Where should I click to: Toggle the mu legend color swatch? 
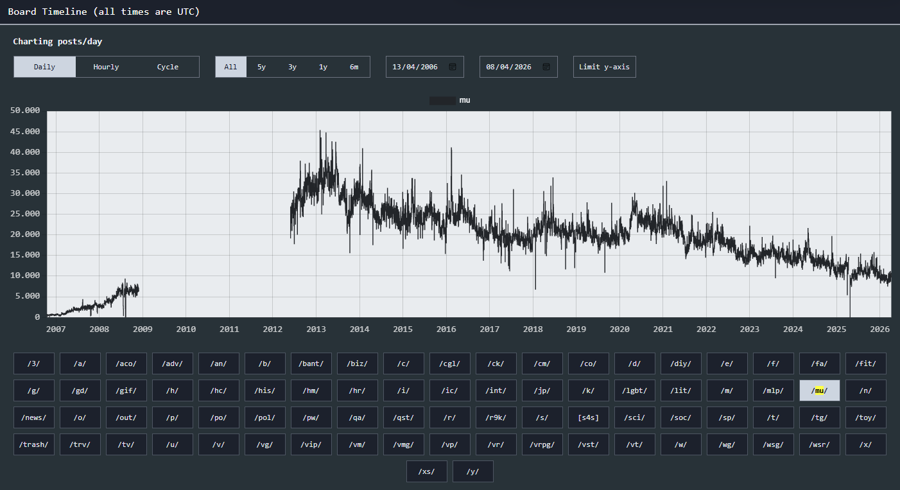(442, 100)
